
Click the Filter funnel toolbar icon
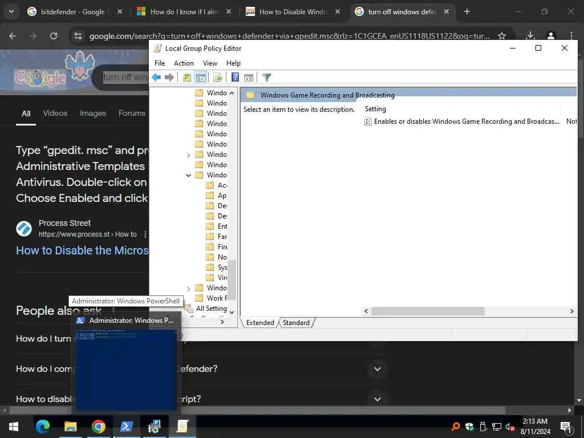[x=266, y=78]
